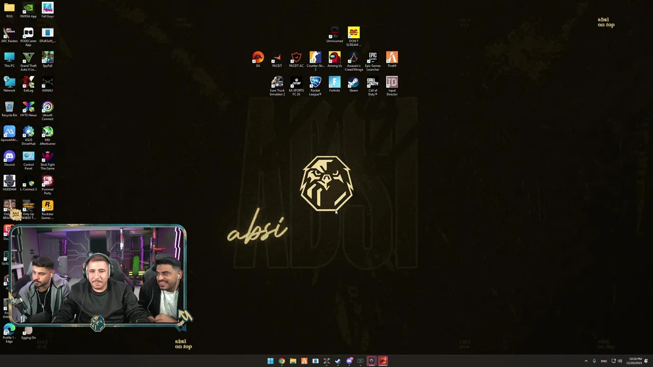This screenshot has width=653, height=367.
Task: Open File Explorer from taskbar
Action: pos(293,361)
